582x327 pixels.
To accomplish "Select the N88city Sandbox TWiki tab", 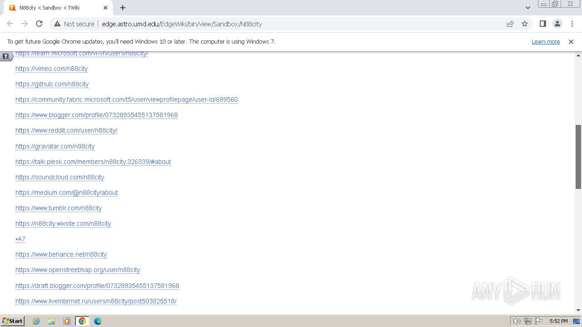I will click(57, 8).
